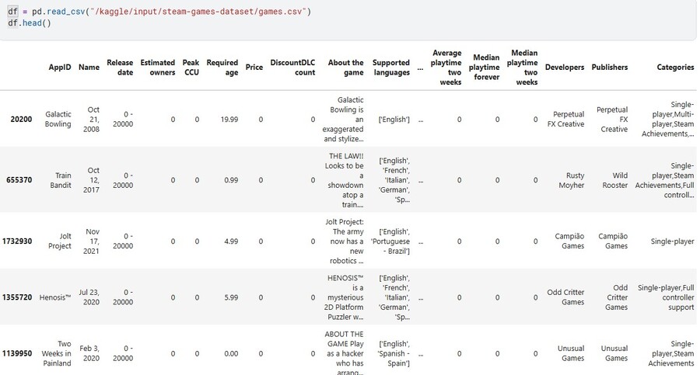This screenshot has height=375, width=700.
Task: Click the Jul 23, 2020 date cell
Action: (89, 297)
